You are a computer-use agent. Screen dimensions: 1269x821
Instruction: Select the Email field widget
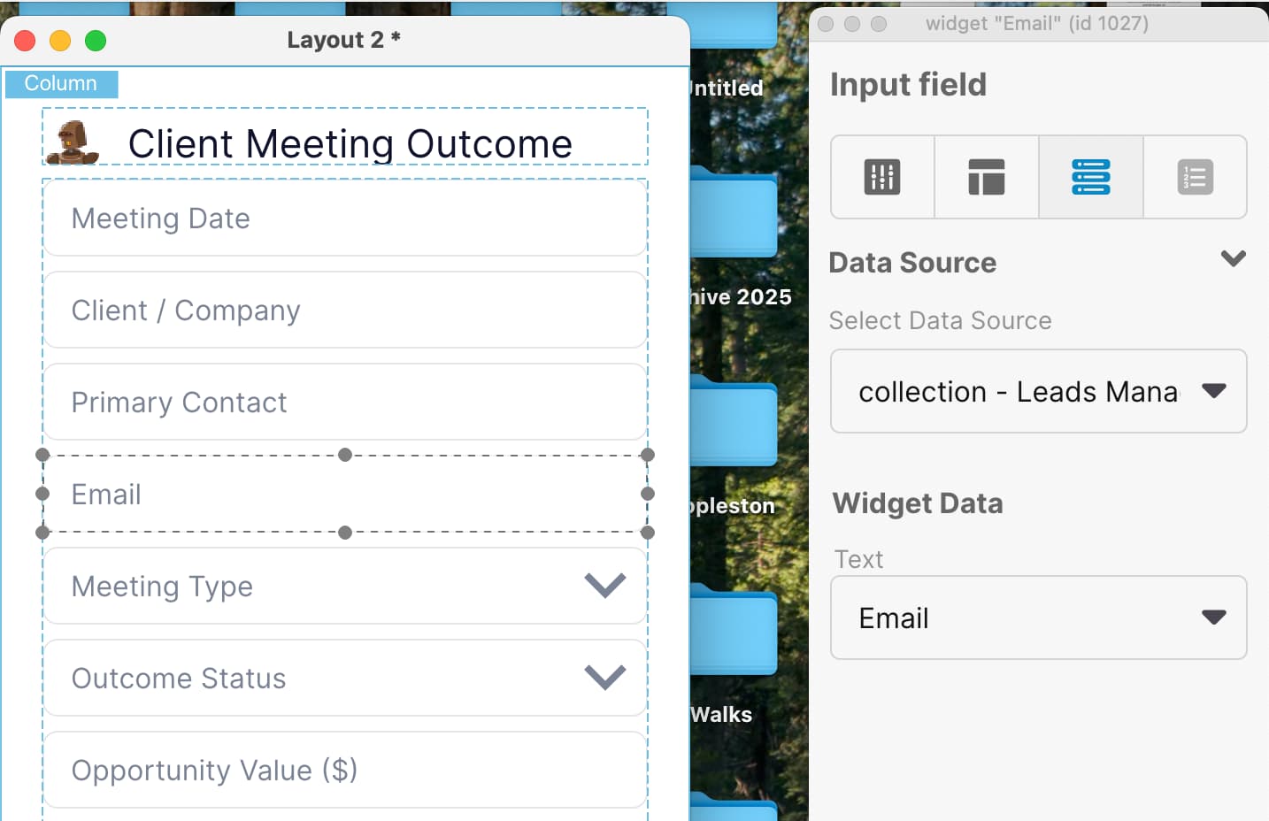(x=344, y=495)
